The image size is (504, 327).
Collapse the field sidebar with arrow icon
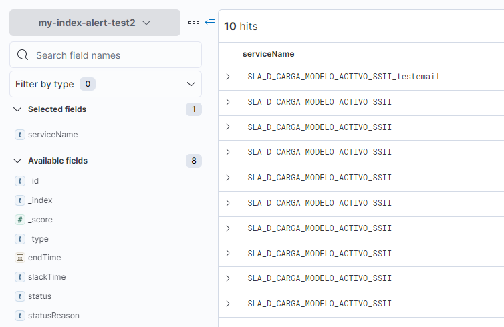[x=210, y=23]
